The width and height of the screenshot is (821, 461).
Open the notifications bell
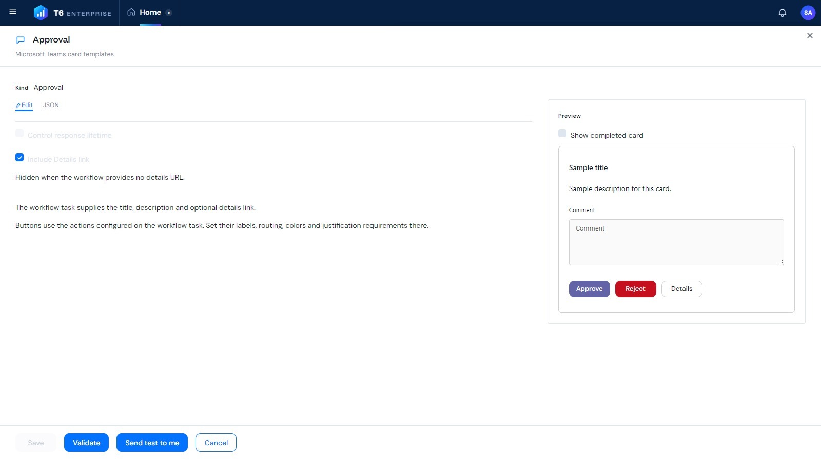(x=783, y=13)
